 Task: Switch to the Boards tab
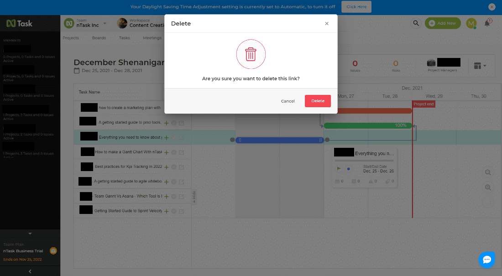point(99,38)
